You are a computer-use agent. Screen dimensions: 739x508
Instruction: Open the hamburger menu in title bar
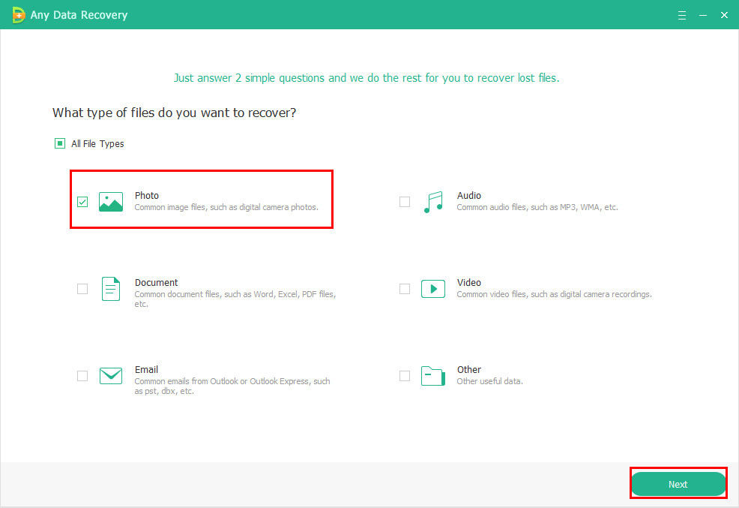[682, 15]
